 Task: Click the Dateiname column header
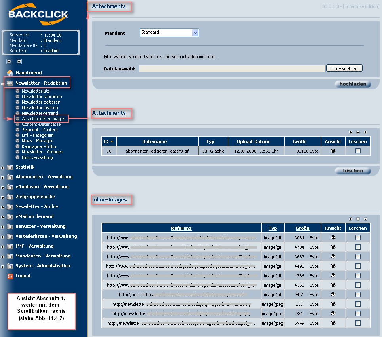click(x=158, y=142)
